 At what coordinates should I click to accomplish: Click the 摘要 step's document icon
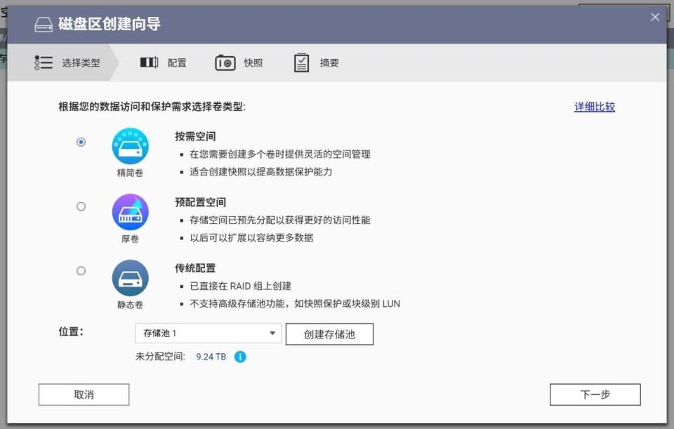pyautogui.click(x=301, y=62)
